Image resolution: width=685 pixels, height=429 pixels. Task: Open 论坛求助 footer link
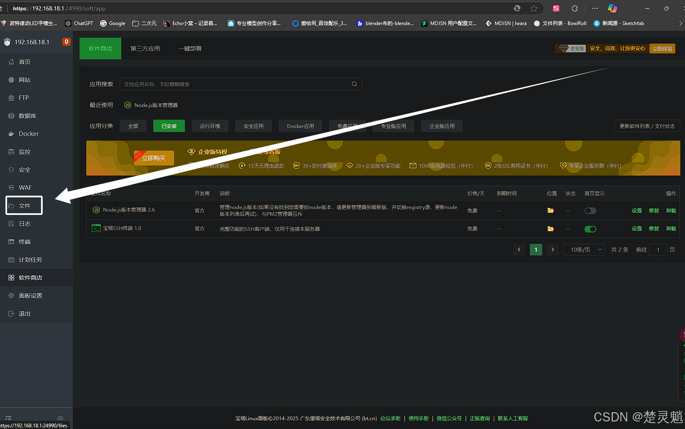pos(390,419)
